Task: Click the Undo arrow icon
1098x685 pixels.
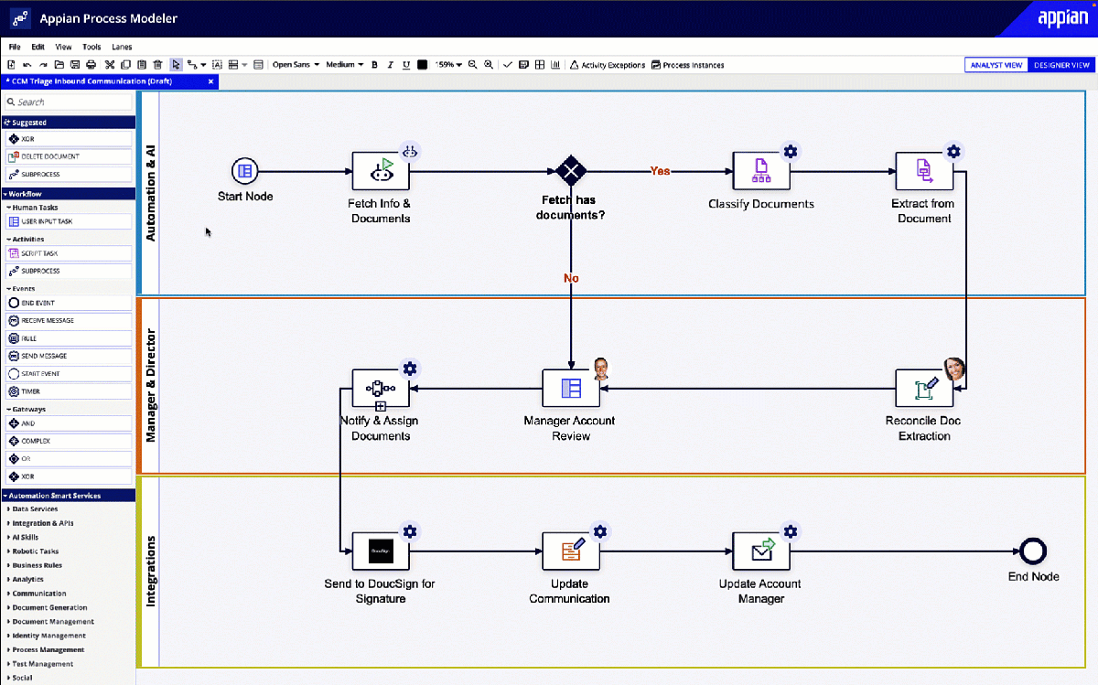Action: tap(27, 65)
